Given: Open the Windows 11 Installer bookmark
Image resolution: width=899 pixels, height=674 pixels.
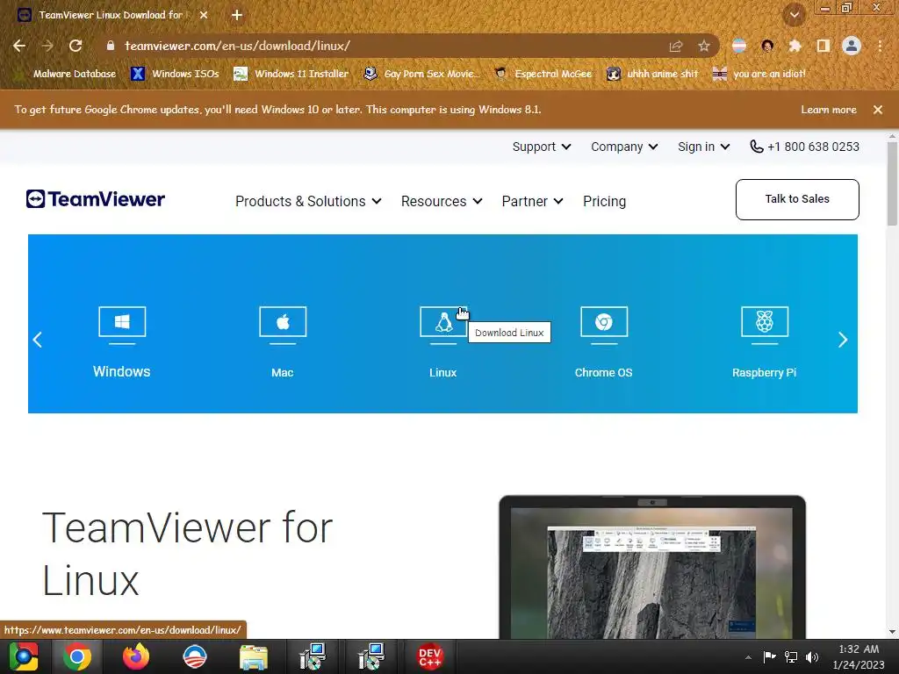Looking at the screenshot, I should (x=291, y=74).
